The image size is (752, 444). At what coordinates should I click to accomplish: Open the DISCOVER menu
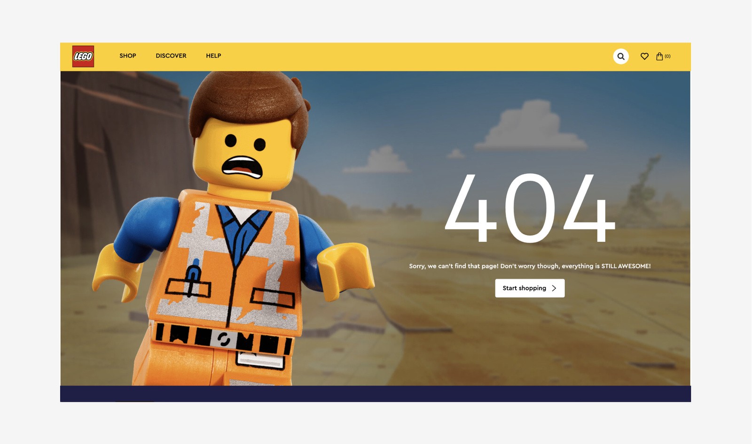point(171,56)
